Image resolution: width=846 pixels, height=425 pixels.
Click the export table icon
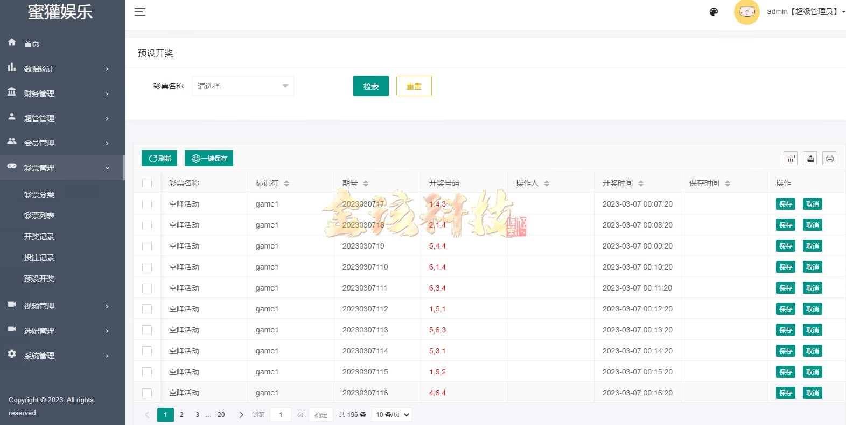point(810,158)
